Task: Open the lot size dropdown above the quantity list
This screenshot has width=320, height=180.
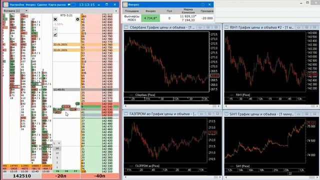Action: click(57, 143)
